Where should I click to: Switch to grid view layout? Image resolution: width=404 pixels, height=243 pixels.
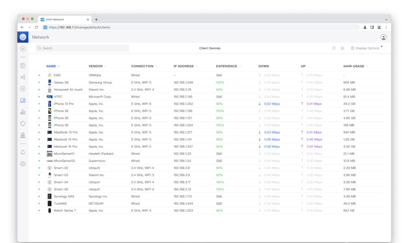[x=342, y=48]
